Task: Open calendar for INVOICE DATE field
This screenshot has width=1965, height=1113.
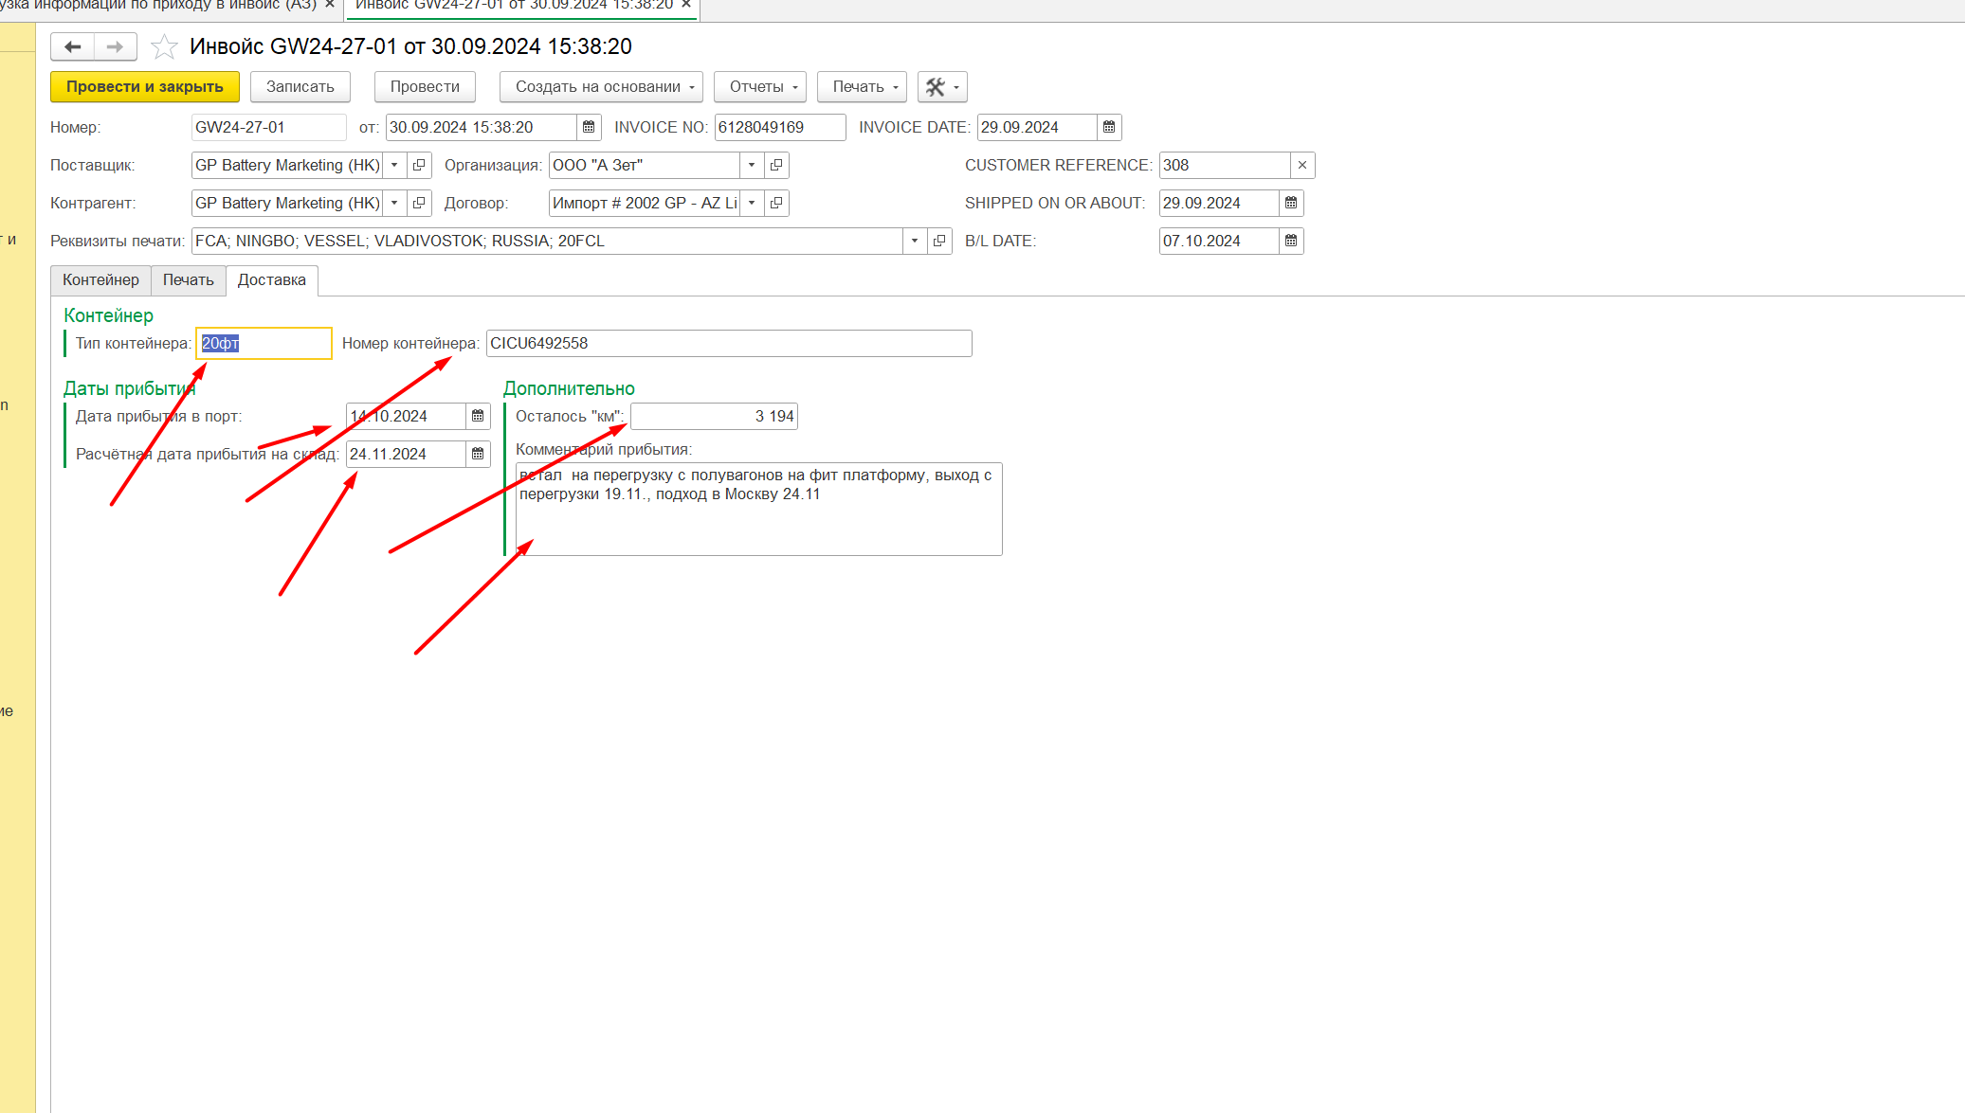Action: coord(1109,127)
